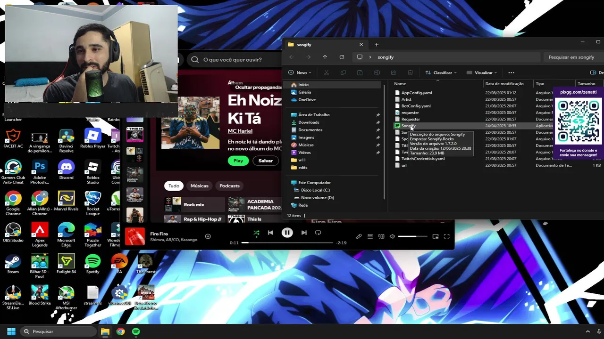Expand the address bar path chevron before songify
The image size is (604, 339).
coord(370,57)
